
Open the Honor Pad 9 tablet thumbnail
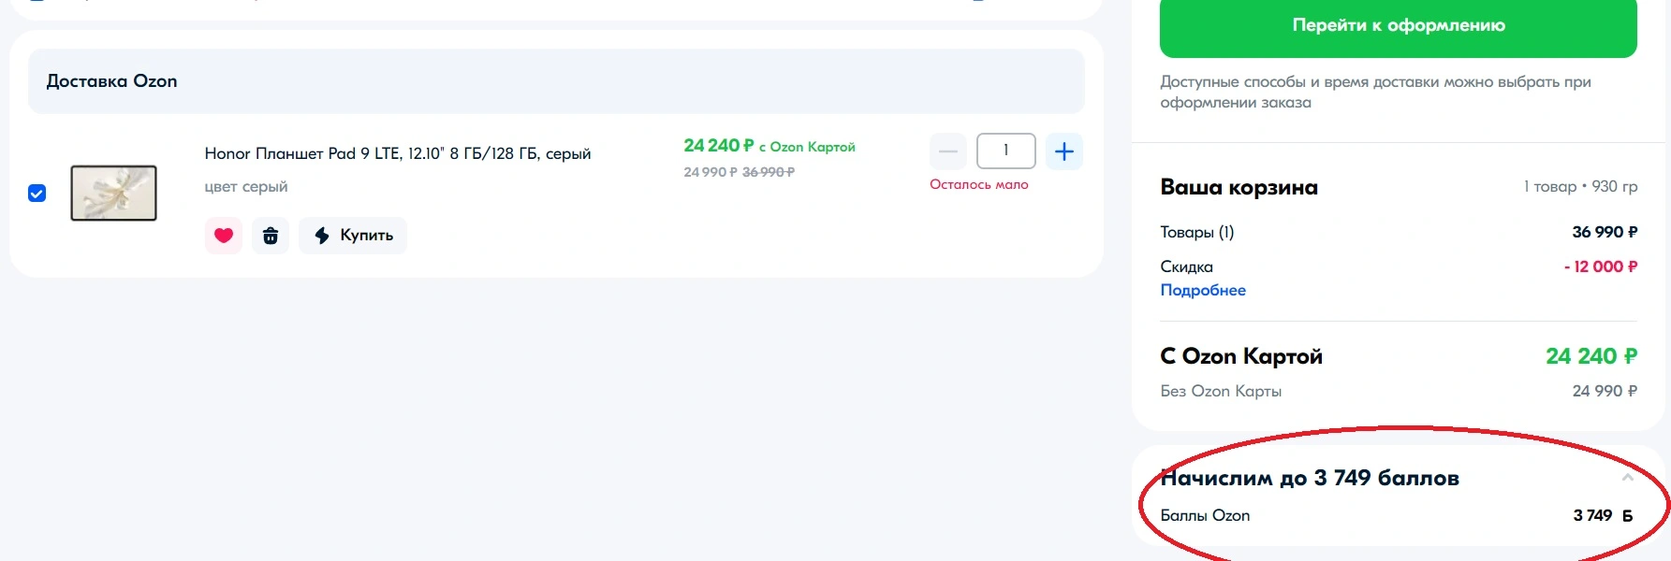(113, 193)
